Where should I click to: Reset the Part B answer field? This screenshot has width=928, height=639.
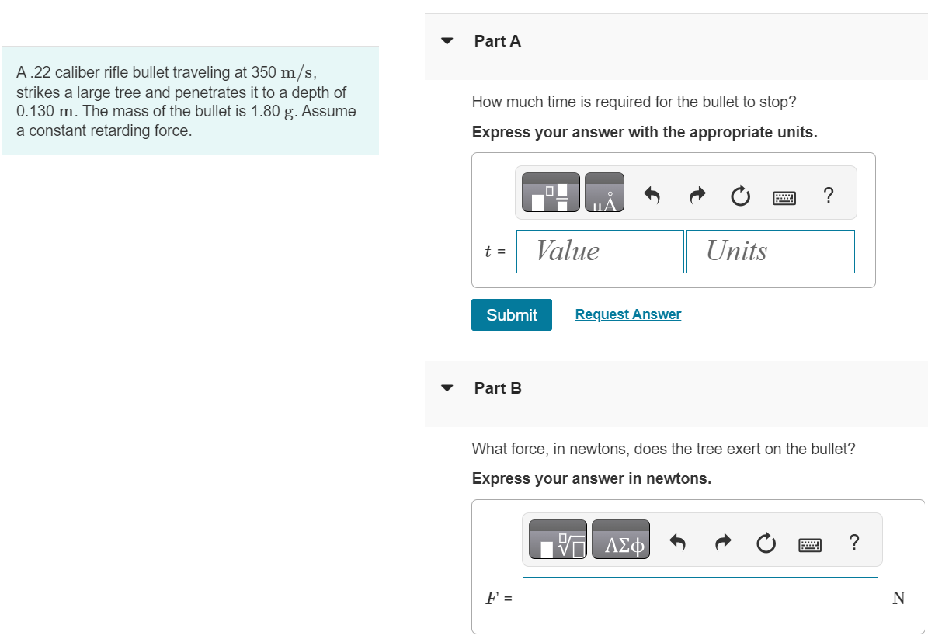(766, 543)
